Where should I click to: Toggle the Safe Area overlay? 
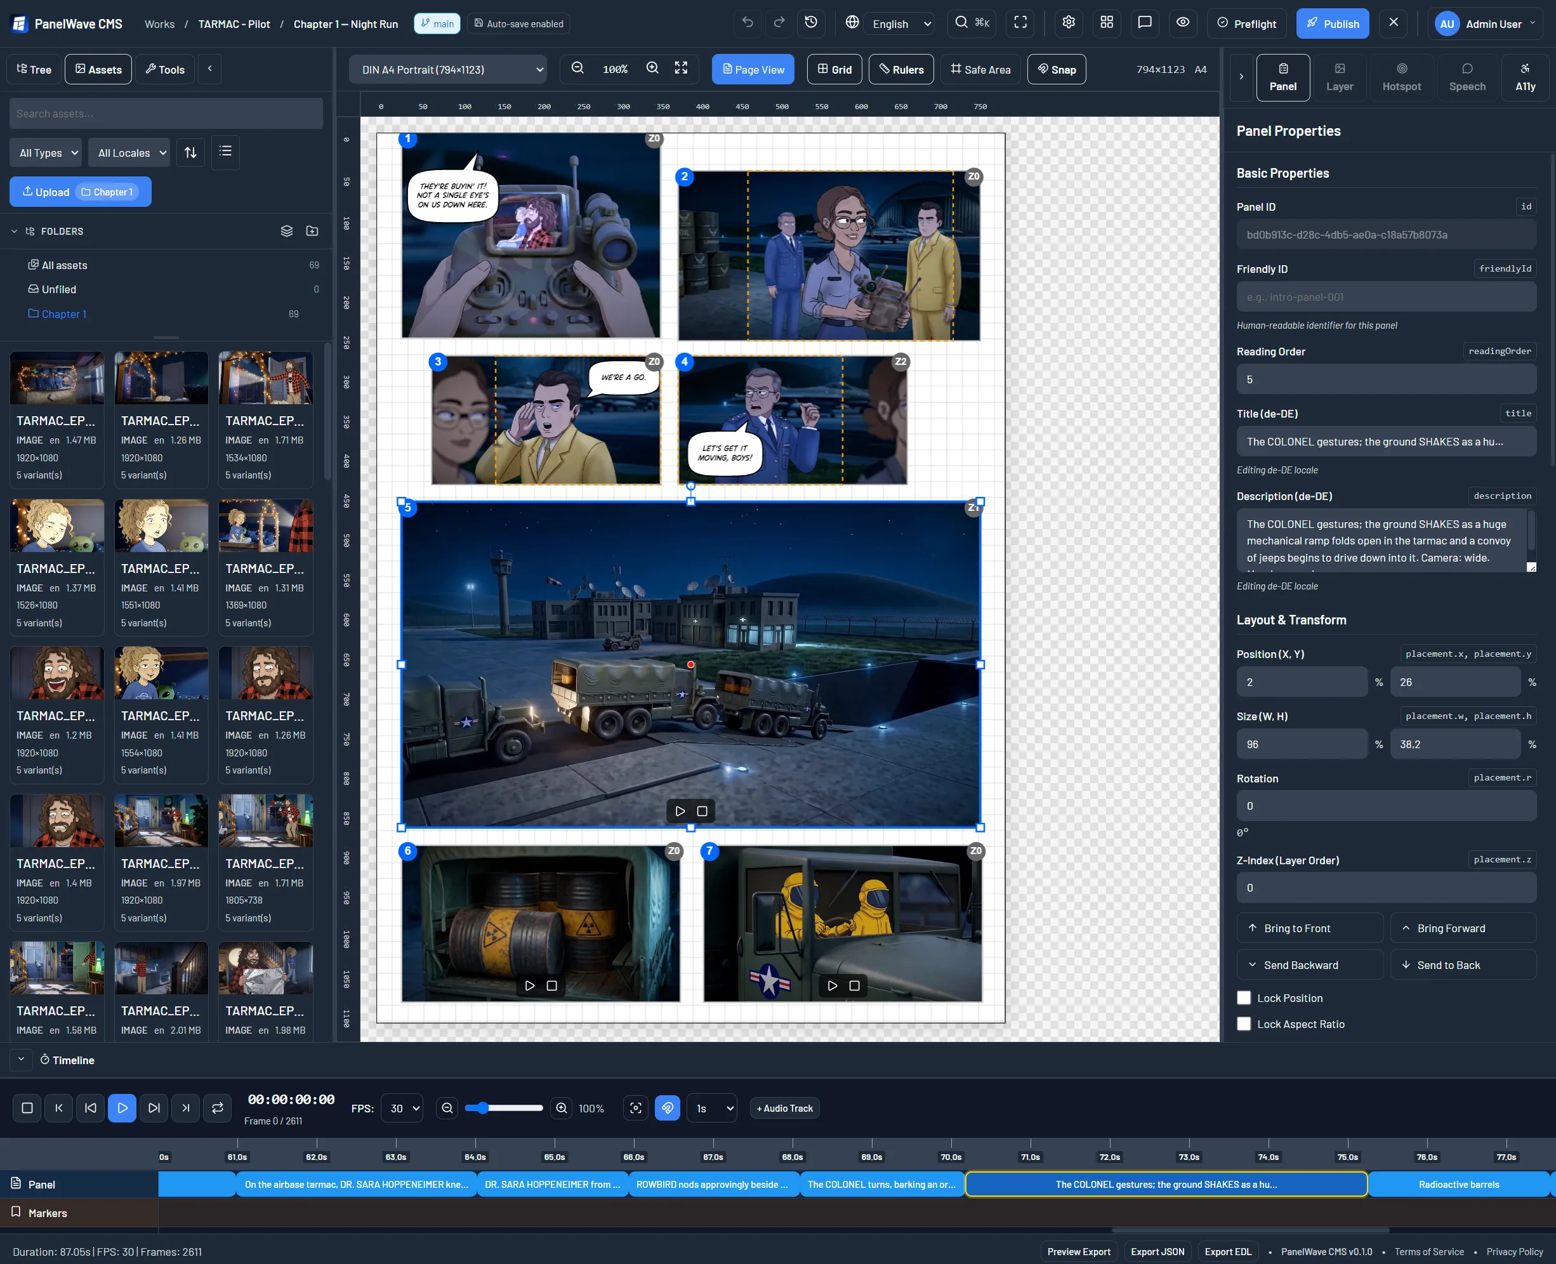(x=981, y=69)
